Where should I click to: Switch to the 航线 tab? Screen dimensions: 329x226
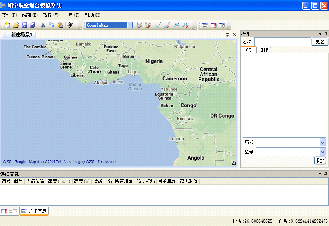click(x=263, y=50)
